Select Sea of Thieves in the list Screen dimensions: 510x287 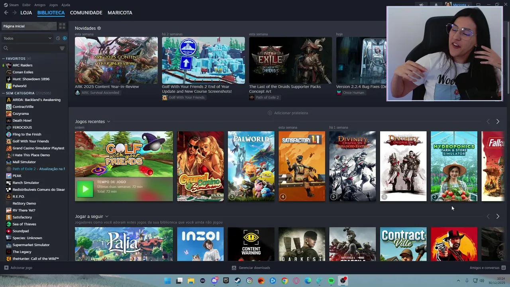coord(24,224)
